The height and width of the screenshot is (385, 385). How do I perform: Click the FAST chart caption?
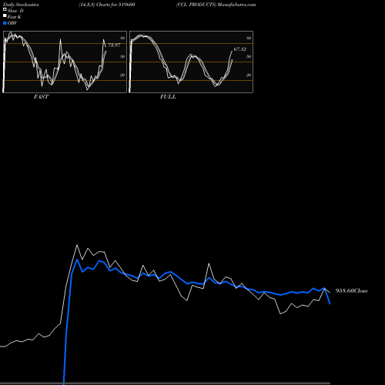click(x=41, y=97)
